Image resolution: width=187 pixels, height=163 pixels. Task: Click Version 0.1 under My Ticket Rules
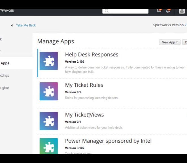coord(73,92)
